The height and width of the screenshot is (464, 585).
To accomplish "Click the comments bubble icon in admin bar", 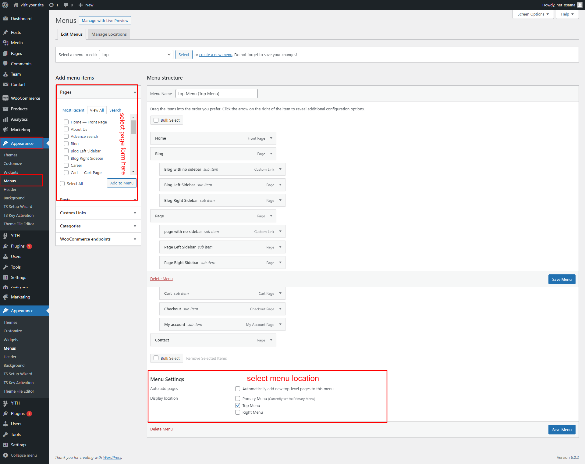I will click(x=66, y=5).
